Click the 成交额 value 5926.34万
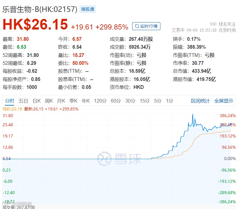The width and height of the screenshot is (240, 209). tap(139, 47)
